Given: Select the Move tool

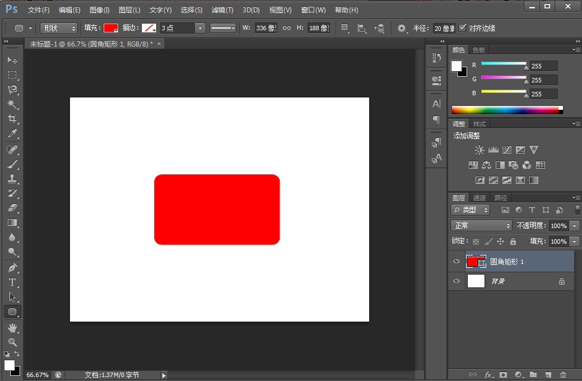Looking at the screenshot, I should click(12, 60).
